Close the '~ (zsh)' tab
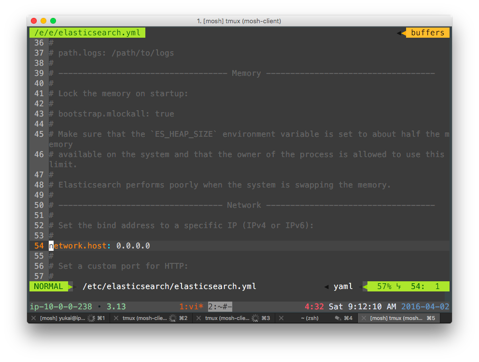This screenshot has width=479, height=362. click(281, 319)
